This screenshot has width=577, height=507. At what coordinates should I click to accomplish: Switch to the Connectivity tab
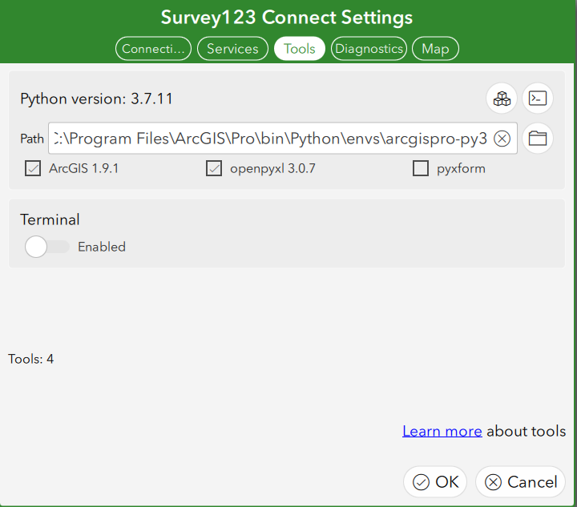point(154,49)
